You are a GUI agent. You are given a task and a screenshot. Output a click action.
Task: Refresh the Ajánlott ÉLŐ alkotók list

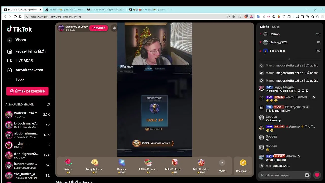click(x=48, y=104)
